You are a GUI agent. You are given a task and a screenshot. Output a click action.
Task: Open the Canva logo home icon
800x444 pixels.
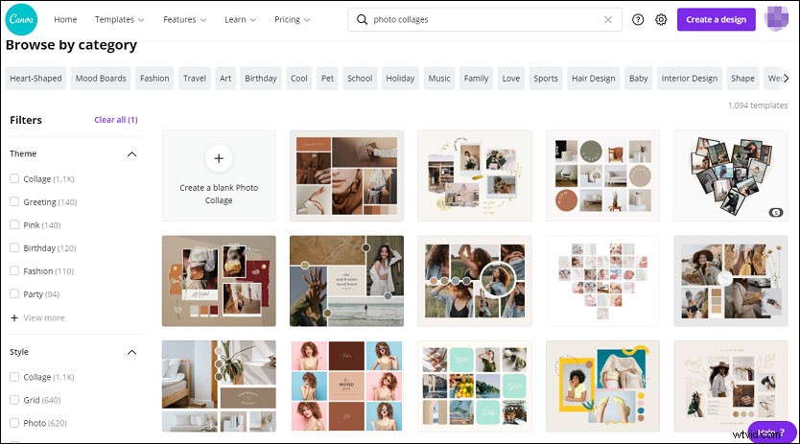point(21,19)
